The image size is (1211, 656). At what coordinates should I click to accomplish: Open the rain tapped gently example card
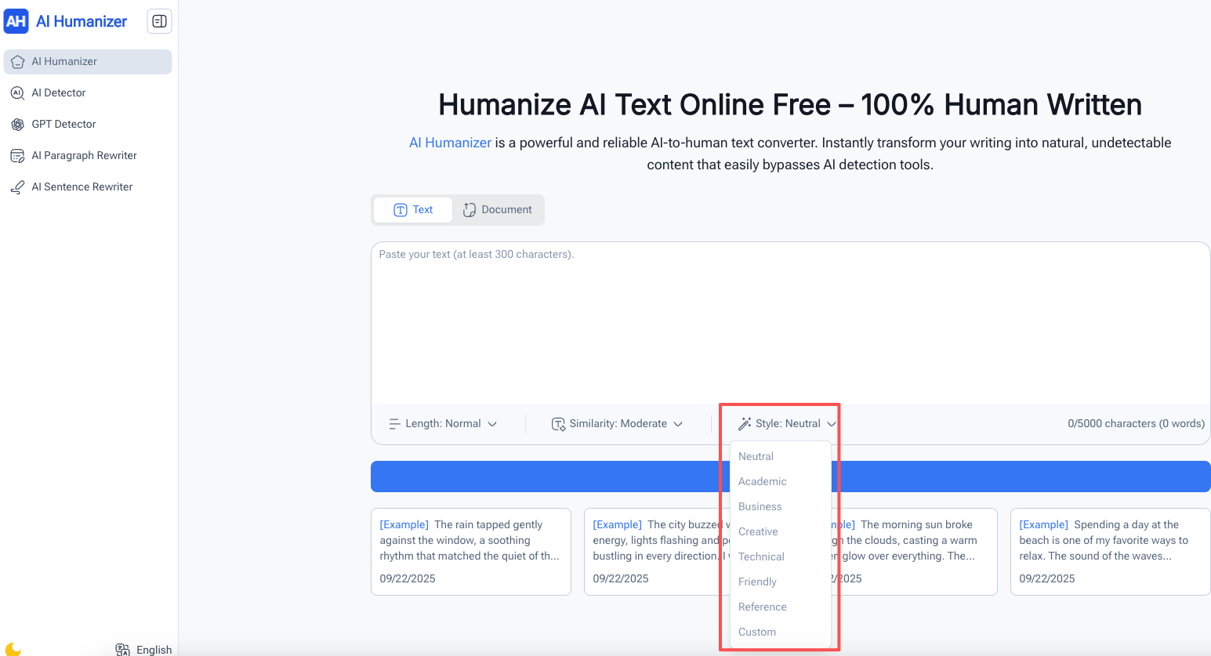[471, 552]
